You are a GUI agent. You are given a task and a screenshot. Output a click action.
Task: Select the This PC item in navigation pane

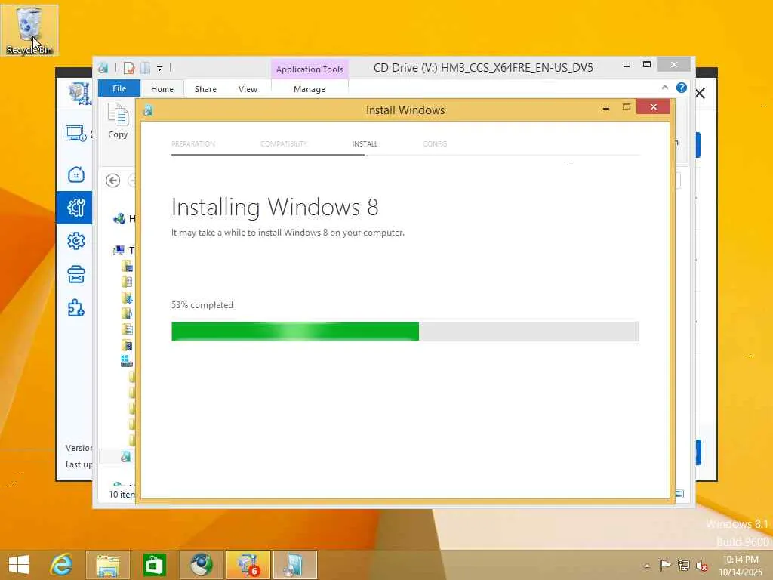click(123, 250)
